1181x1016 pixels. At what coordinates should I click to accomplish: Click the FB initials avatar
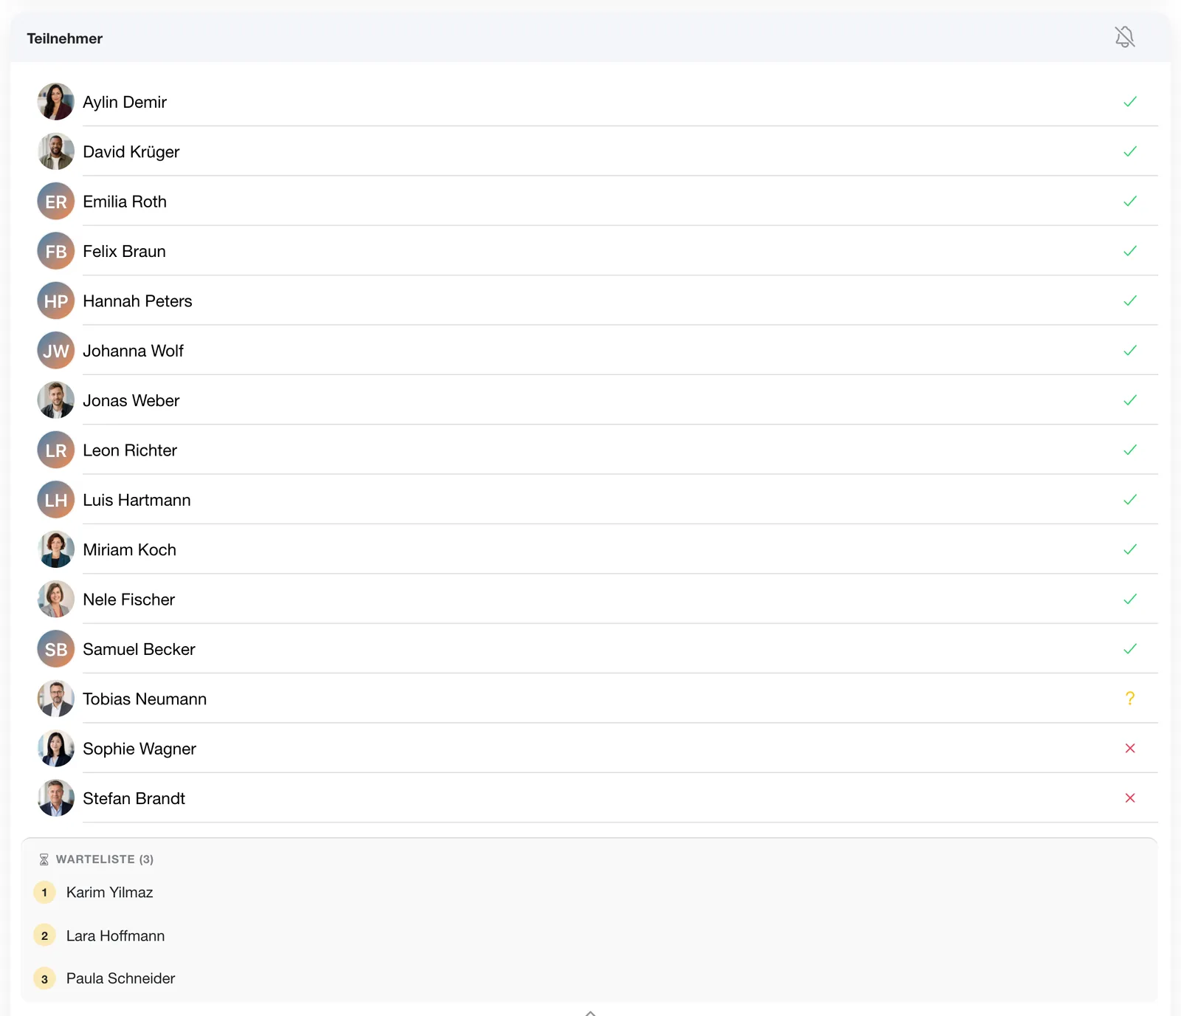tap(56, 251)
